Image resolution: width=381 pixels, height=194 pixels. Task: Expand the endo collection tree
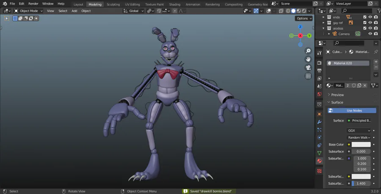pos(323,17)
